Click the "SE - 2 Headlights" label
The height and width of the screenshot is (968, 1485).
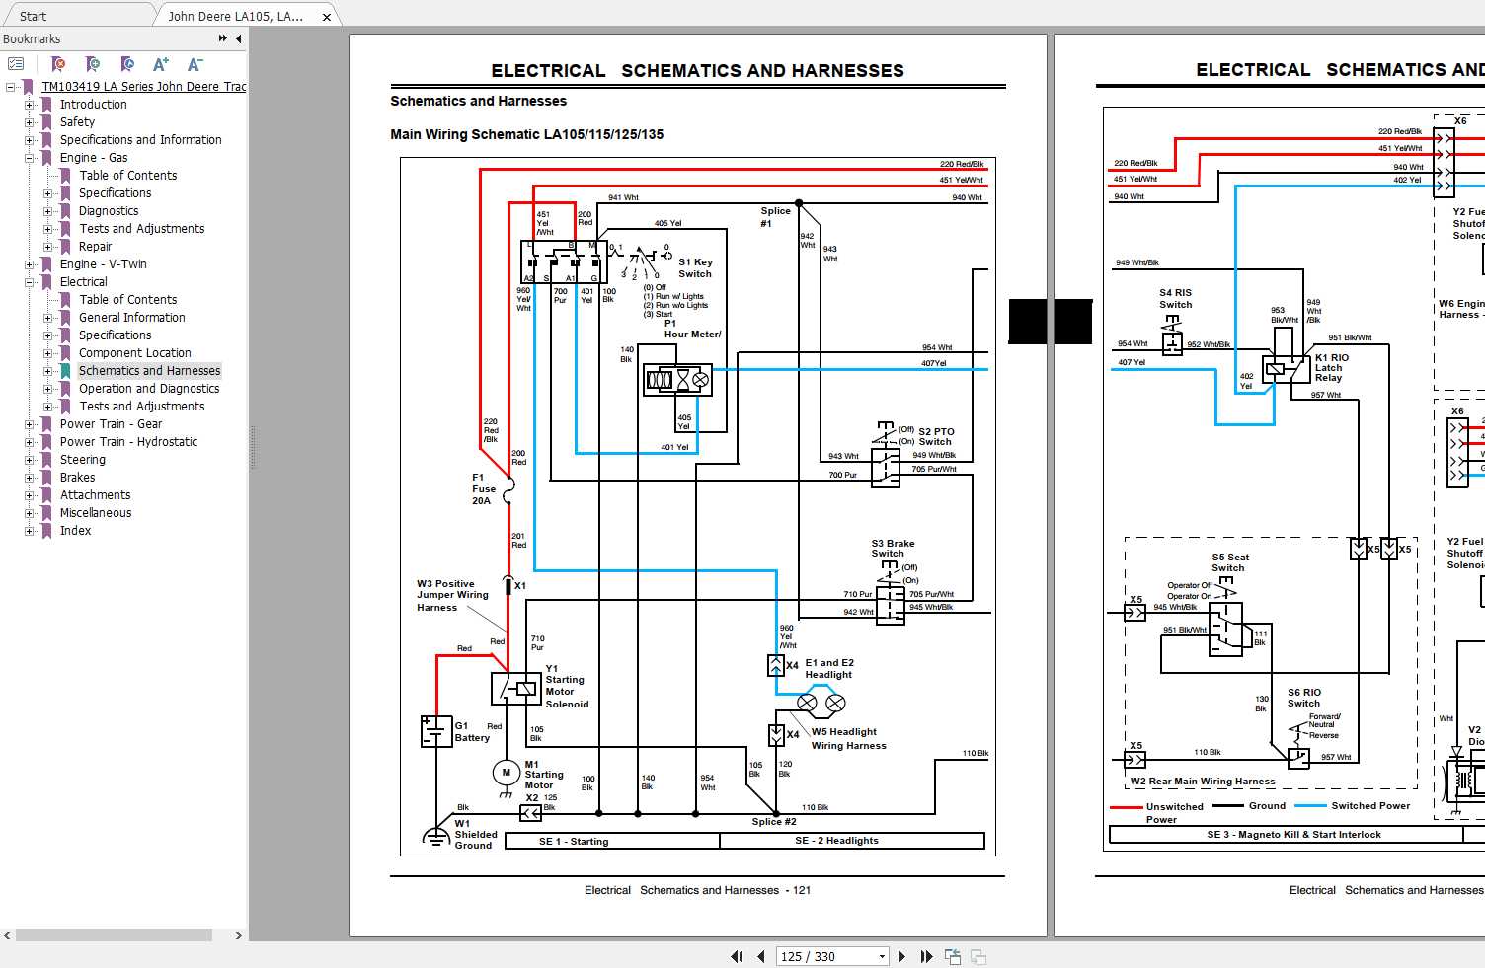click(x=836, y=841)
